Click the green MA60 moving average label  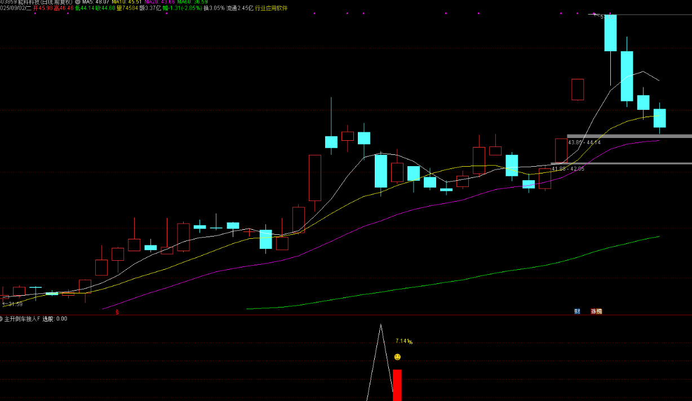192,2
